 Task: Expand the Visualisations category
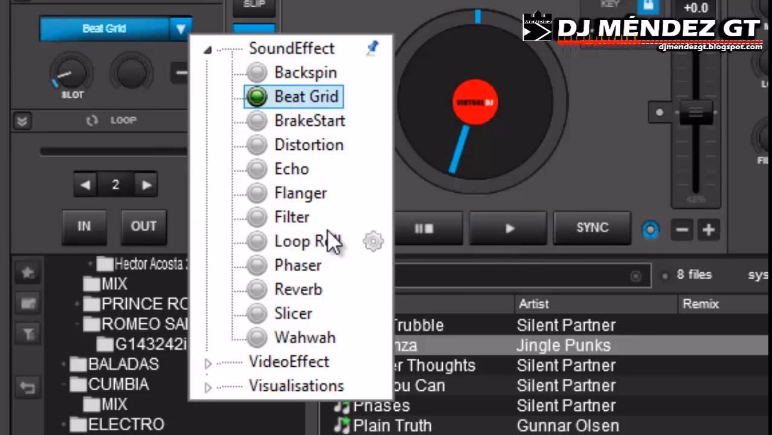click(207, 386)
